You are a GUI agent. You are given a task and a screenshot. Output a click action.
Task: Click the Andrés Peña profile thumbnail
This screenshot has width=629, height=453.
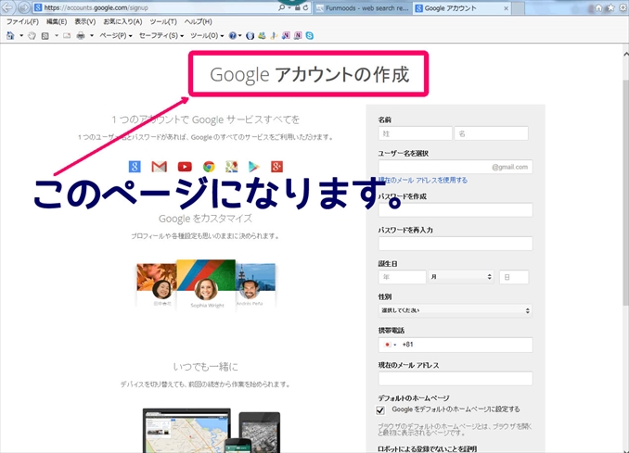(255, 284)
